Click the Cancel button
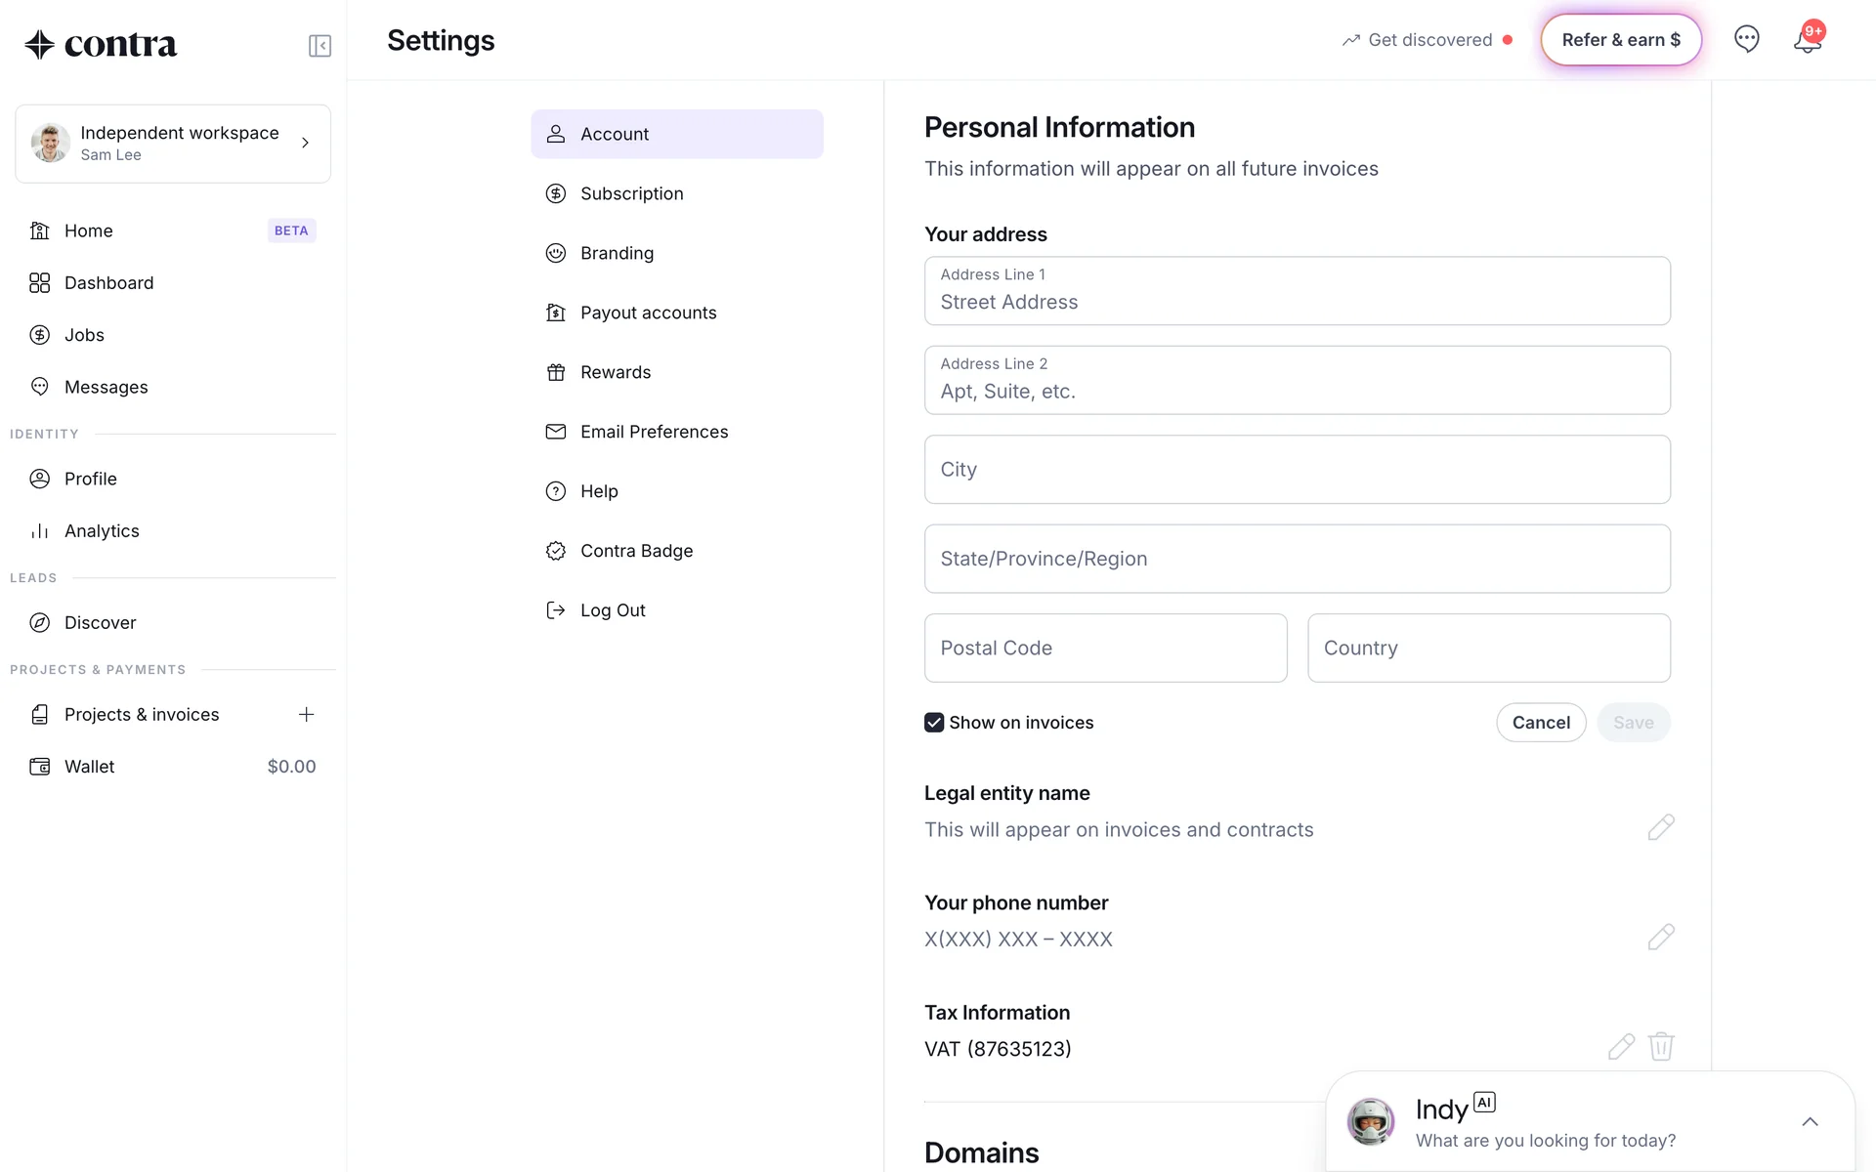The height and width of the screenshot is (1172, 1876). point(1540,723)
